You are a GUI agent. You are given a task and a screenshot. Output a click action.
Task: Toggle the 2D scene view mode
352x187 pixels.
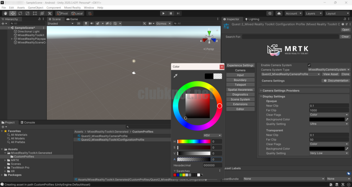click(78, 24)
